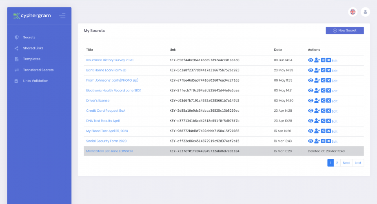The height and width of the screenshot is (204, 377).
Task: View Credit Card Request BoA eye icon
Action: click(x=310, y=111)
